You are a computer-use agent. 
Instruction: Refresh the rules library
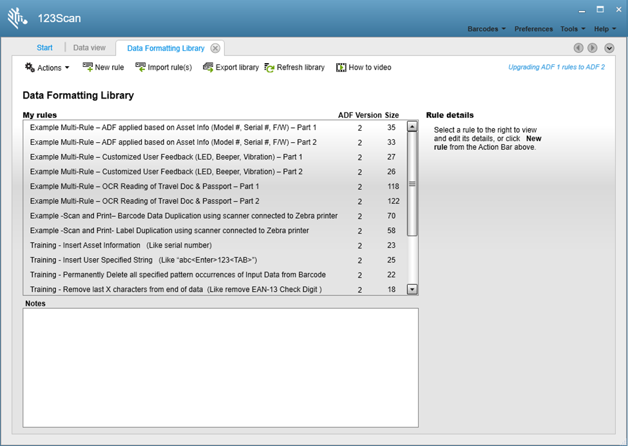point(294,67)
